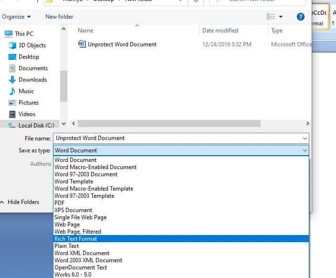
Task: Collapse the Save as type dropdown arrow
Action: click(304, 150)
